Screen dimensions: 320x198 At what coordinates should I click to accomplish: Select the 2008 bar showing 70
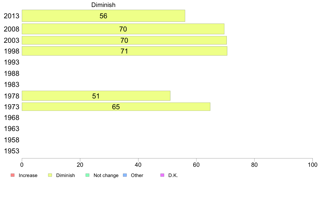coord(123,29)
